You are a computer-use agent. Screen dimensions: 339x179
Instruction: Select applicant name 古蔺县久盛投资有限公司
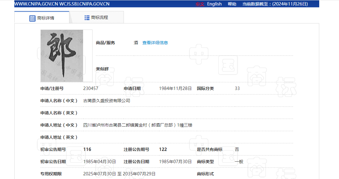tap(107, 101)
